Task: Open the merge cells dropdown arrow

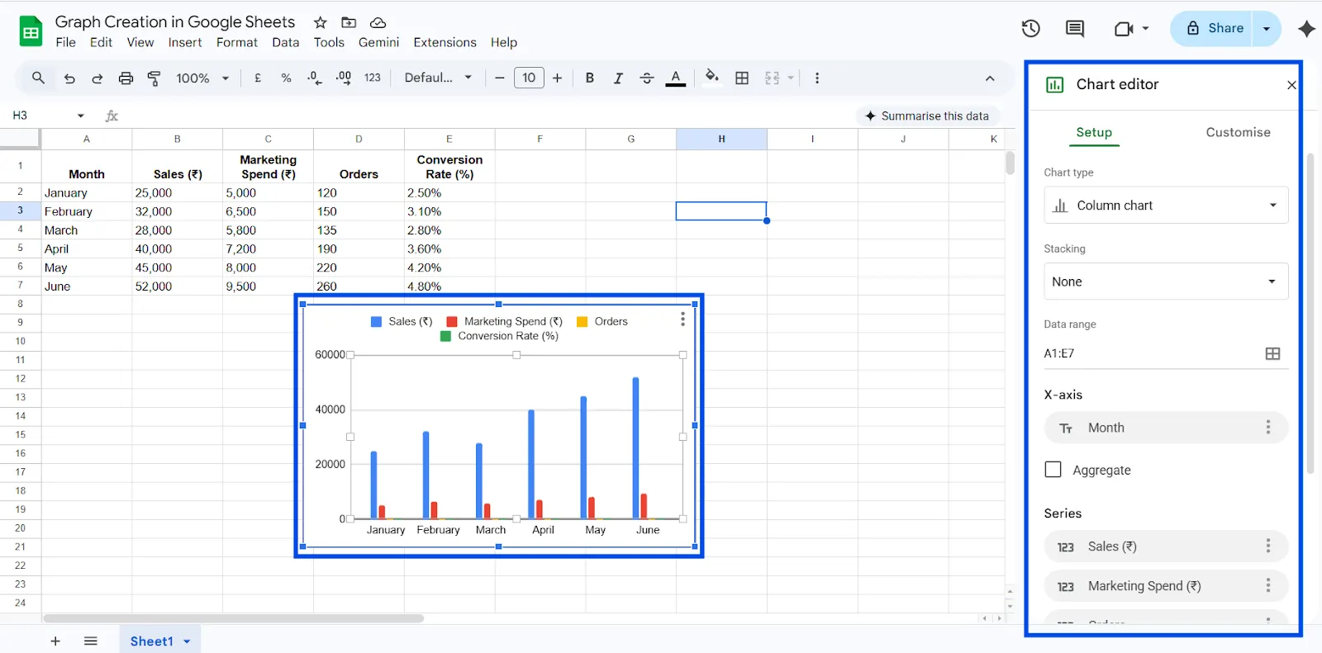Action: (791, 78)
